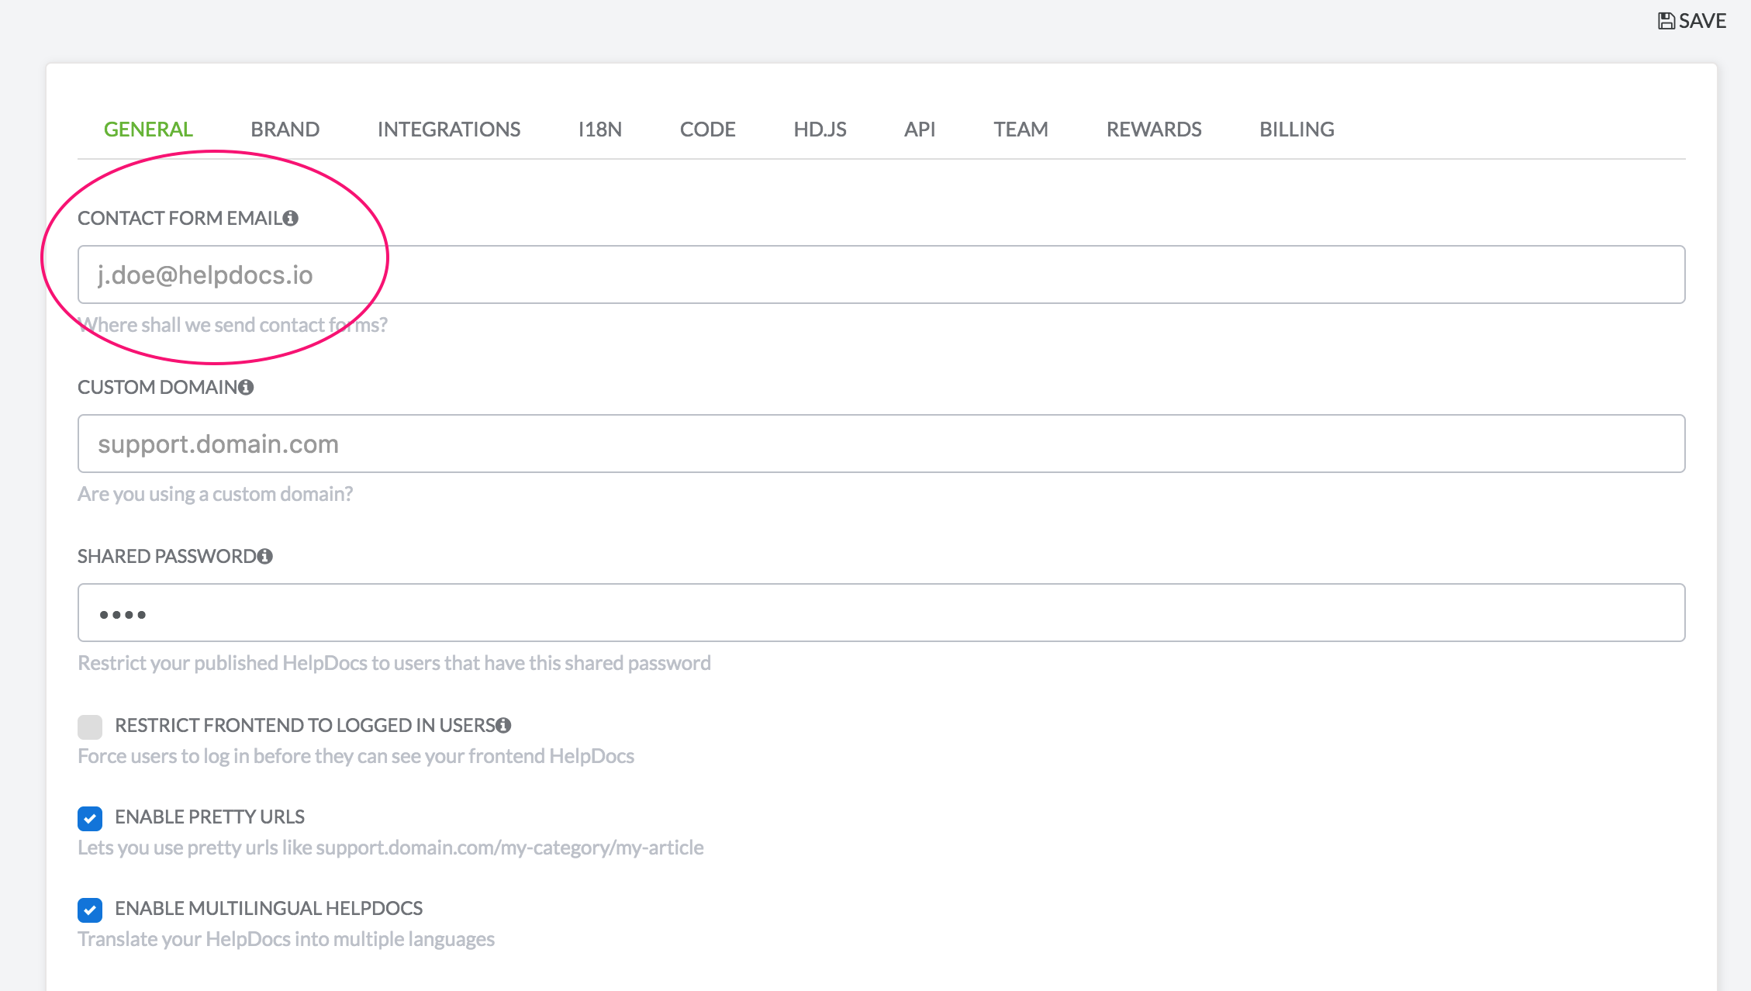Open the HD.JS tab
Image resolution: width=1751 pixels, height=991 pixels.
(x=820, y=129)
